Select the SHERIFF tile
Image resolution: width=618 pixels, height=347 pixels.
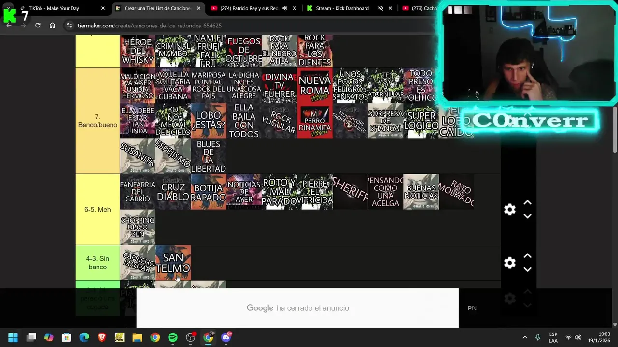point(350,192)
